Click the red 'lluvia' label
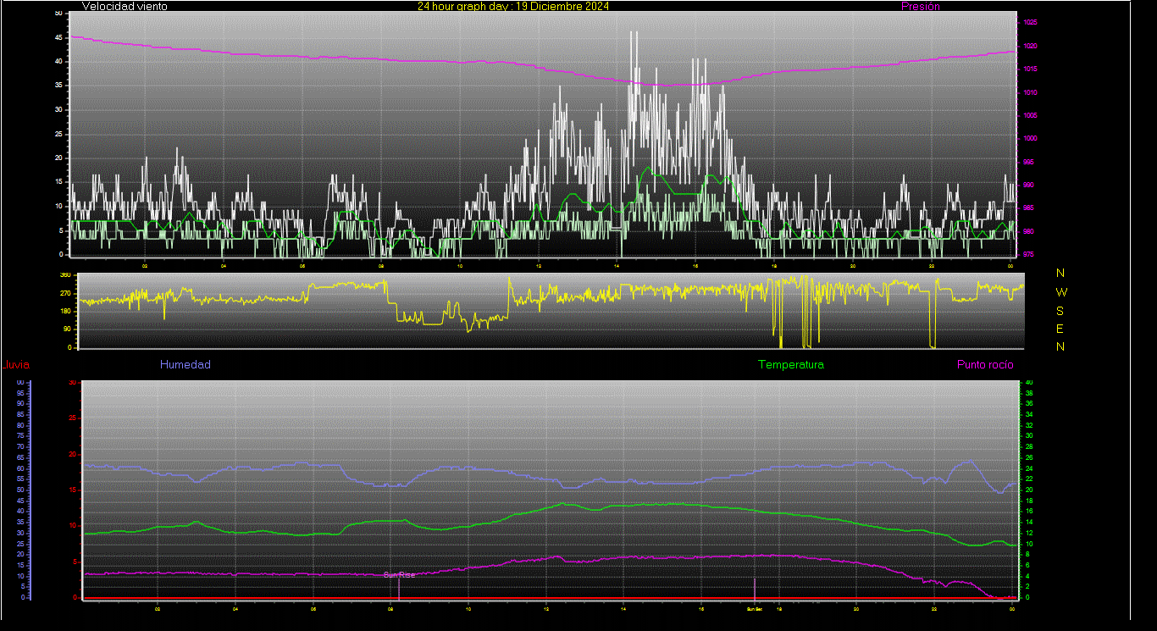1157x631 pixels. click(x=16, y=365)
